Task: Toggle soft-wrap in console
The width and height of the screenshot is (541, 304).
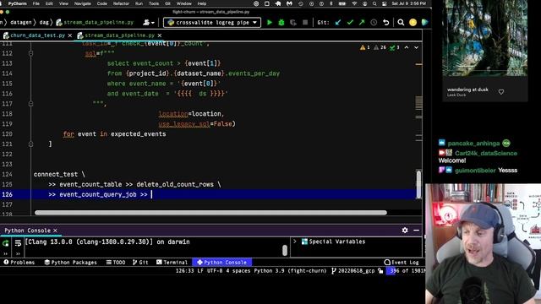Action: [18, 243]
